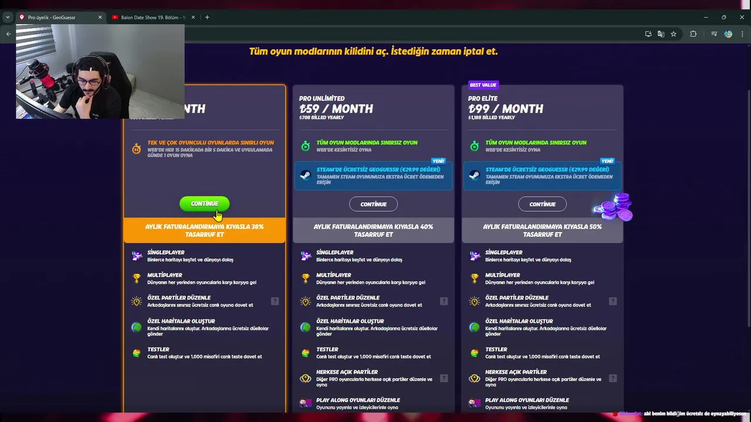Viewport: 751px width, 422px height.
Task: Open help for Herkese Açık Partiler in Pro Unlimited
Action: pyautogui.click(x=444, y=379)
